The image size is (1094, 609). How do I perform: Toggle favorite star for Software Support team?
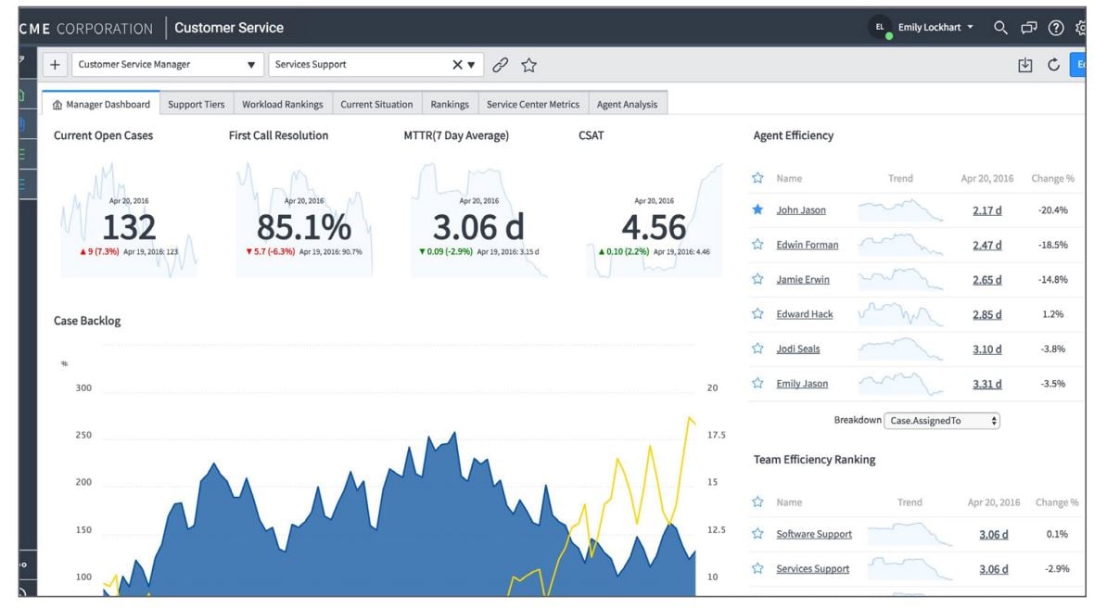click(x=757, y=534)
